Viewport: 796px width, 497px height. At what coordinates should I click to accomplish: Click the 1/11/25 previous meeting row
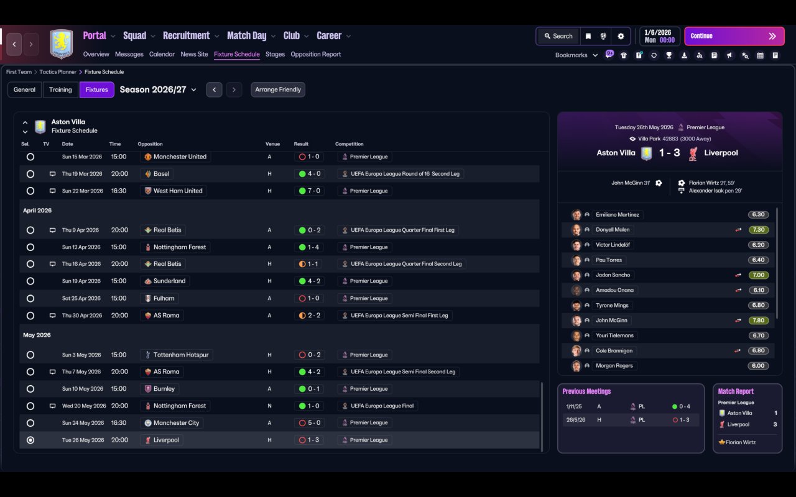point(631,406)
